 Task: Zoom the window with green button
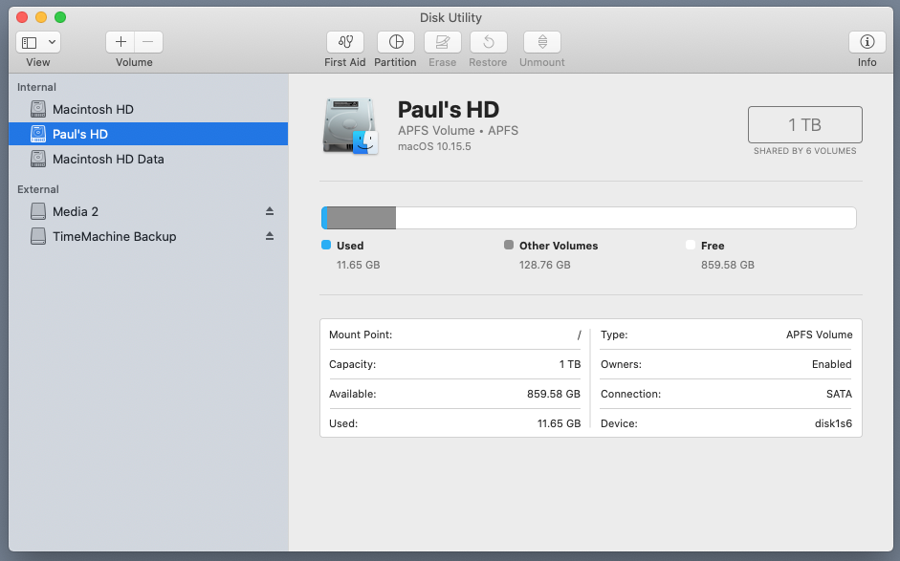[60, 17]
